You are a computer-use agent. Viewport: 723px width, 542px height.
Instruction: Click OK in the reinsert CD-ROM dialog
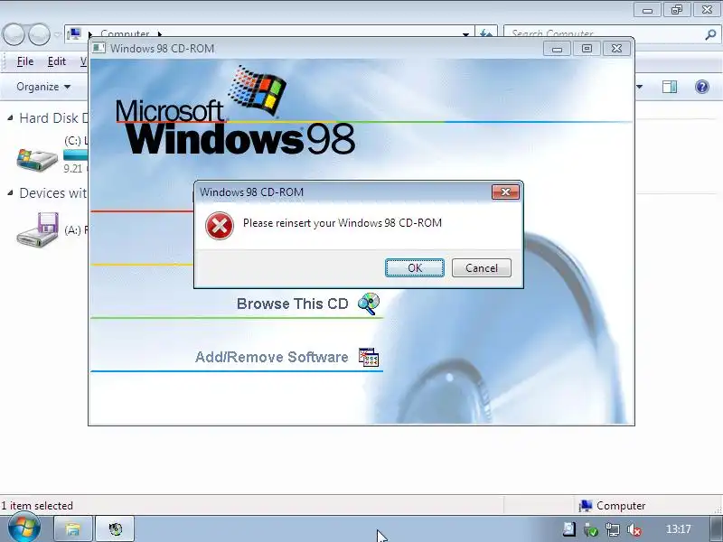(415, 267)
